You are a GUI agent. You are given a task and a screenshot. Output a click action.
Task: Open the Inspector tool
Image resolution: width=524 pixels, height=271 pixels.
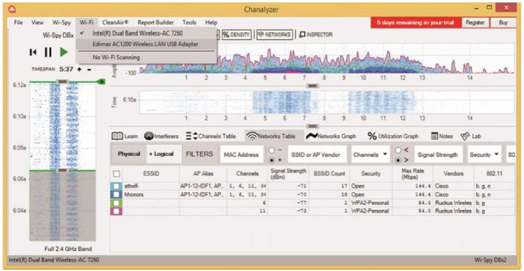[x=316, y=35]
